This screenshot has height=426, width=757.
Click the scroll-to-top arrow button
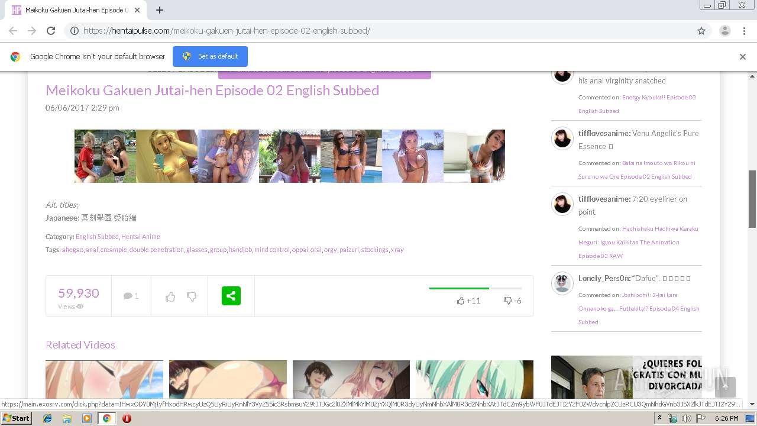tap(725, 387)
